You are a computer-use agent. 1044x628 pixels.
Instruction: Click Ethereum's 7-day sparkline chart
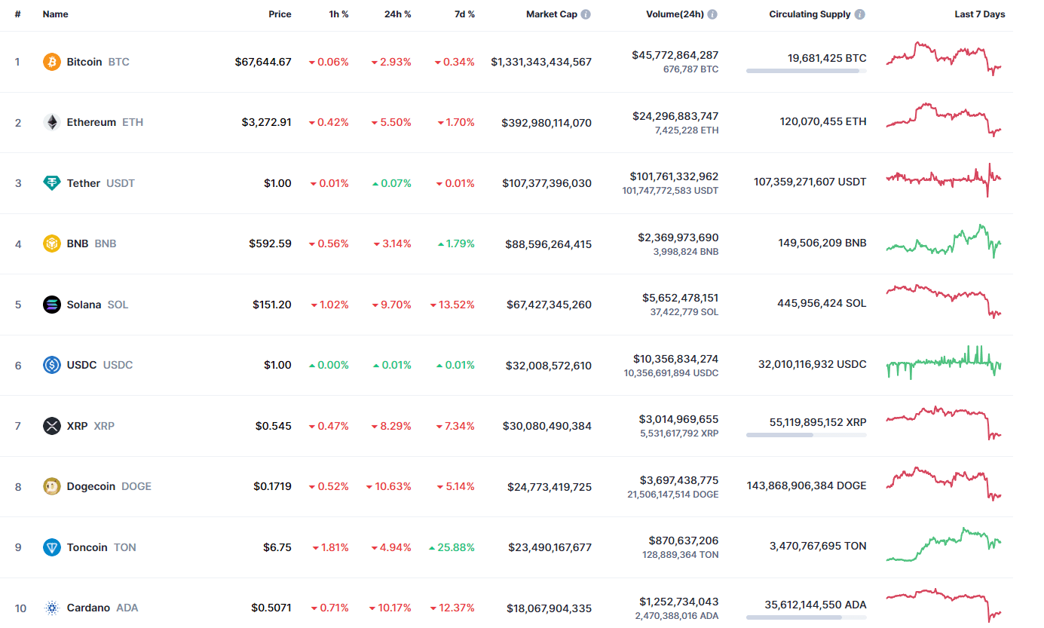tap(944, 121)
